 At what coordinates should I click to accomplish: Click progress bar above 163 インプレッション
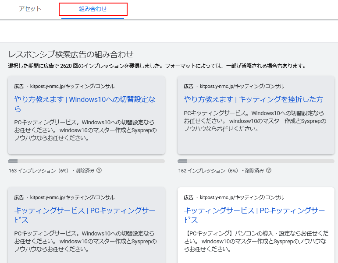(86, 161)
